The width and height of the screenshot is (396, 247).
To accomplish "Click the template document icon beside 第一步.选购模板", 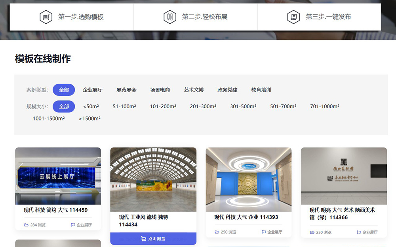I will [x=46, y=17].
